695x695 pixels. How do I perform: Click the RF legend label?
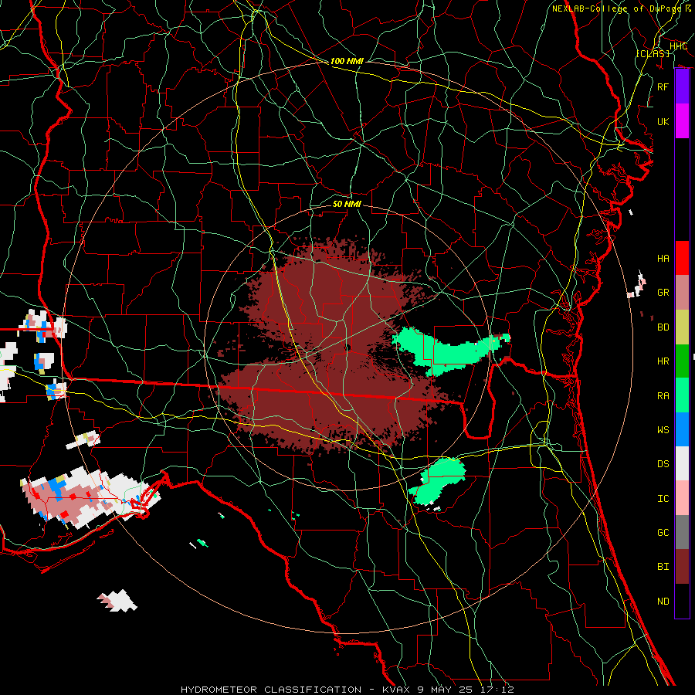(663, 86)
